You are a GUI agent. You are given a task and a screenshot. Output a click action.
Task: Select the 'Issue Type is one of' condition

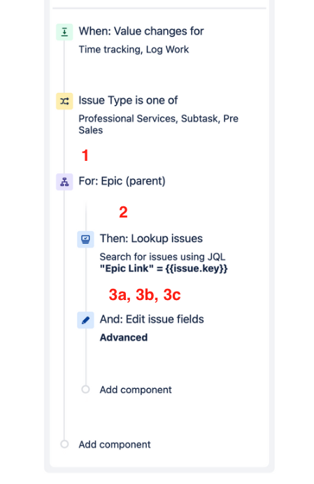[128, 100]
